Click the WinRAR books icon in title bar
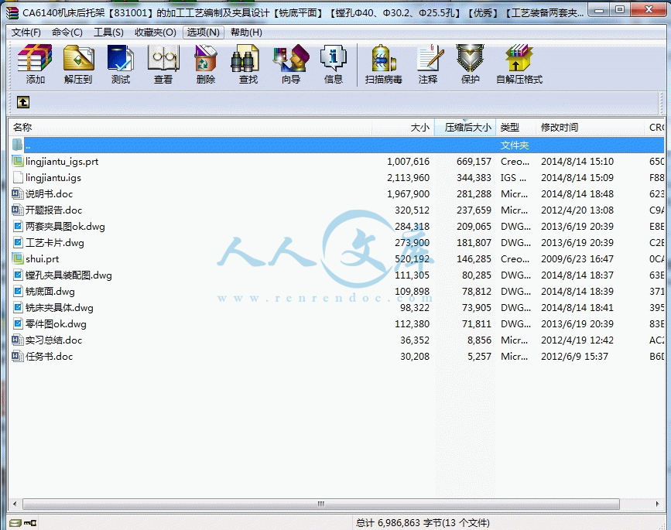 (x=12, y=12)
